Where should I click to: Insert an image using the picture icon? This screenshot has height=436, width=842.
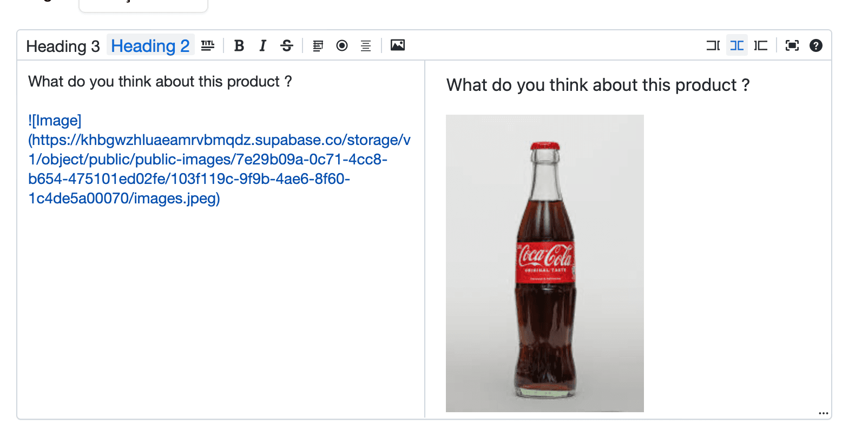click(398, 45)
